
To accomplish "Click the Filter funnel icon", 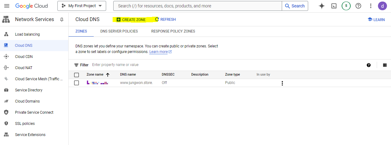I will (x=76, y=65).
